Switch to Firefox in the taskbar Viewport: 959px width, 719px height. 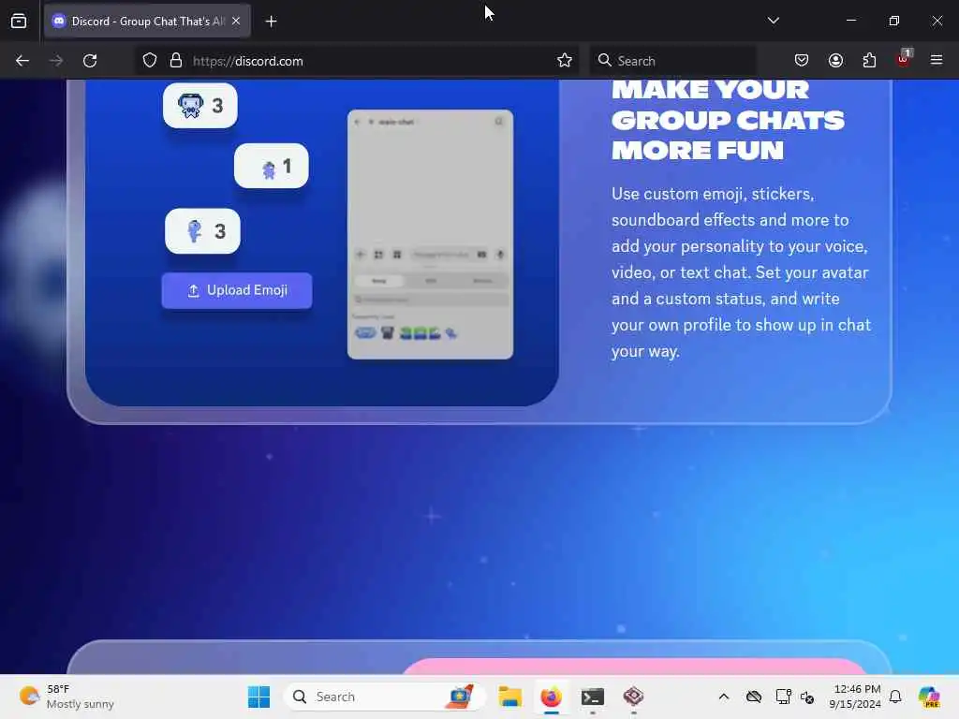pyautogui.click(x=551, y=697)
